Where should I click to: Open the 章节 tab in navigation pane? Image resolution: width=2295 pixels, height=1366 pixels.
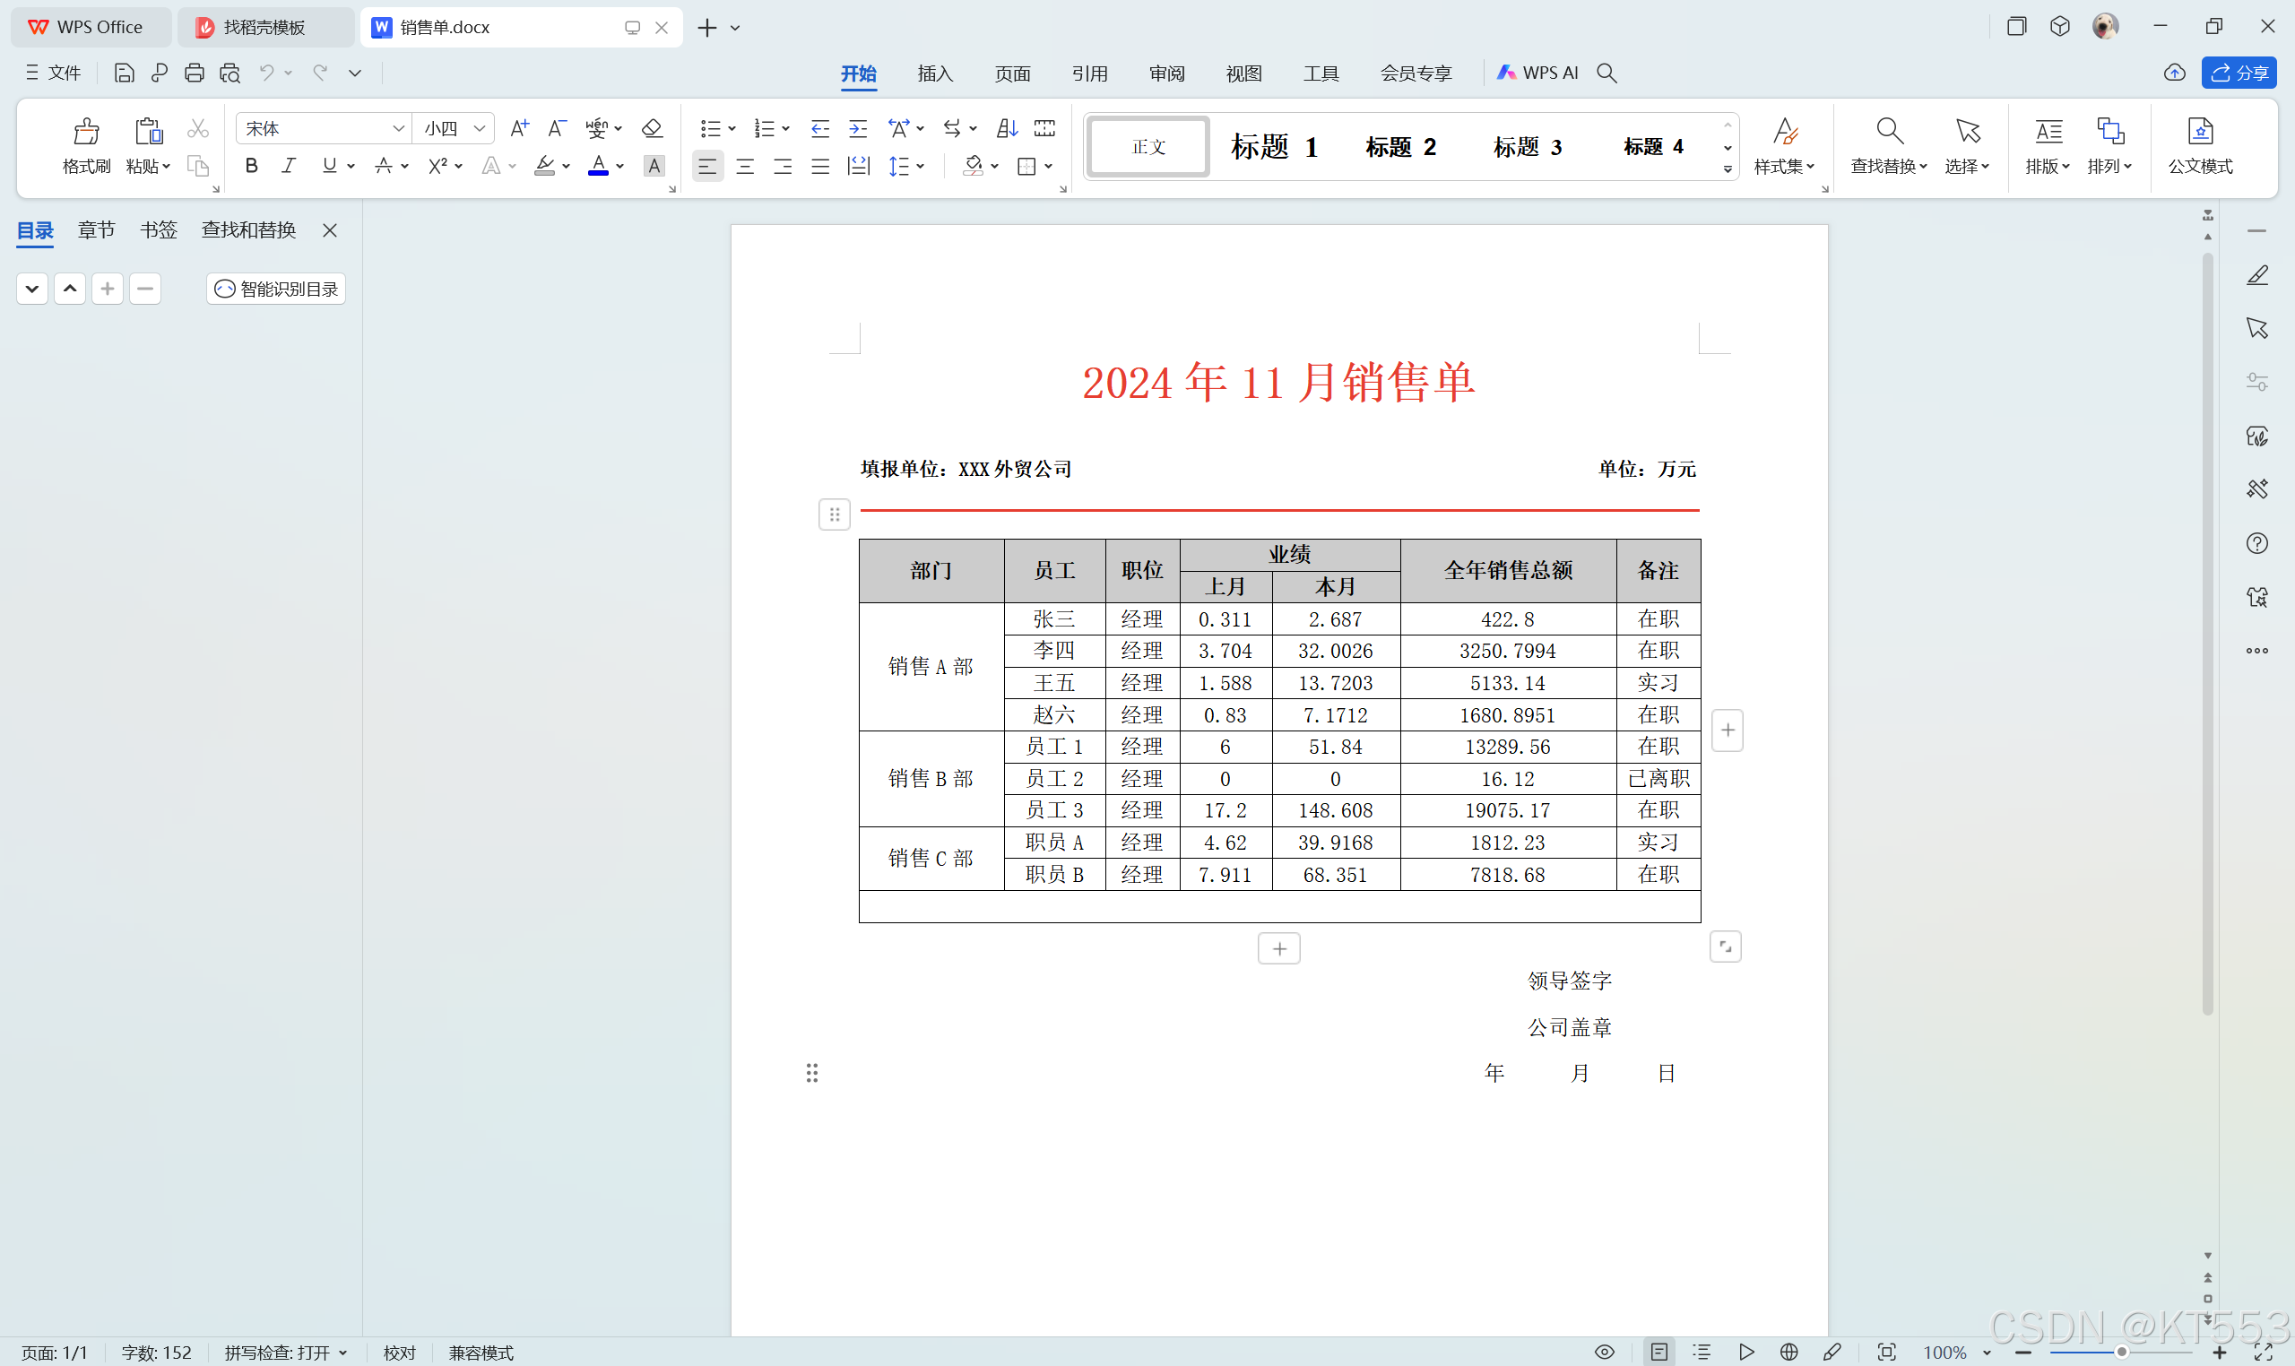pyautogui.click(x=96, y=229)
